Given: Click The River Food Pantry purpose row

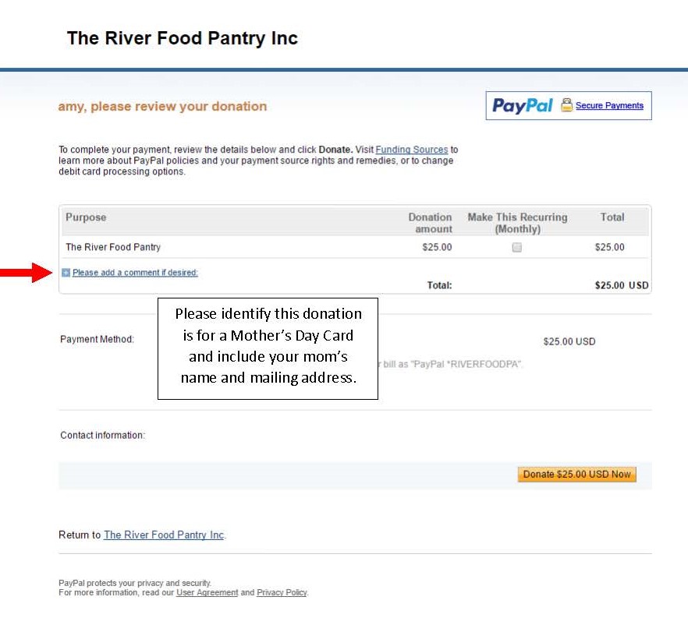Looking at the screenshot, I should [355, 247].
